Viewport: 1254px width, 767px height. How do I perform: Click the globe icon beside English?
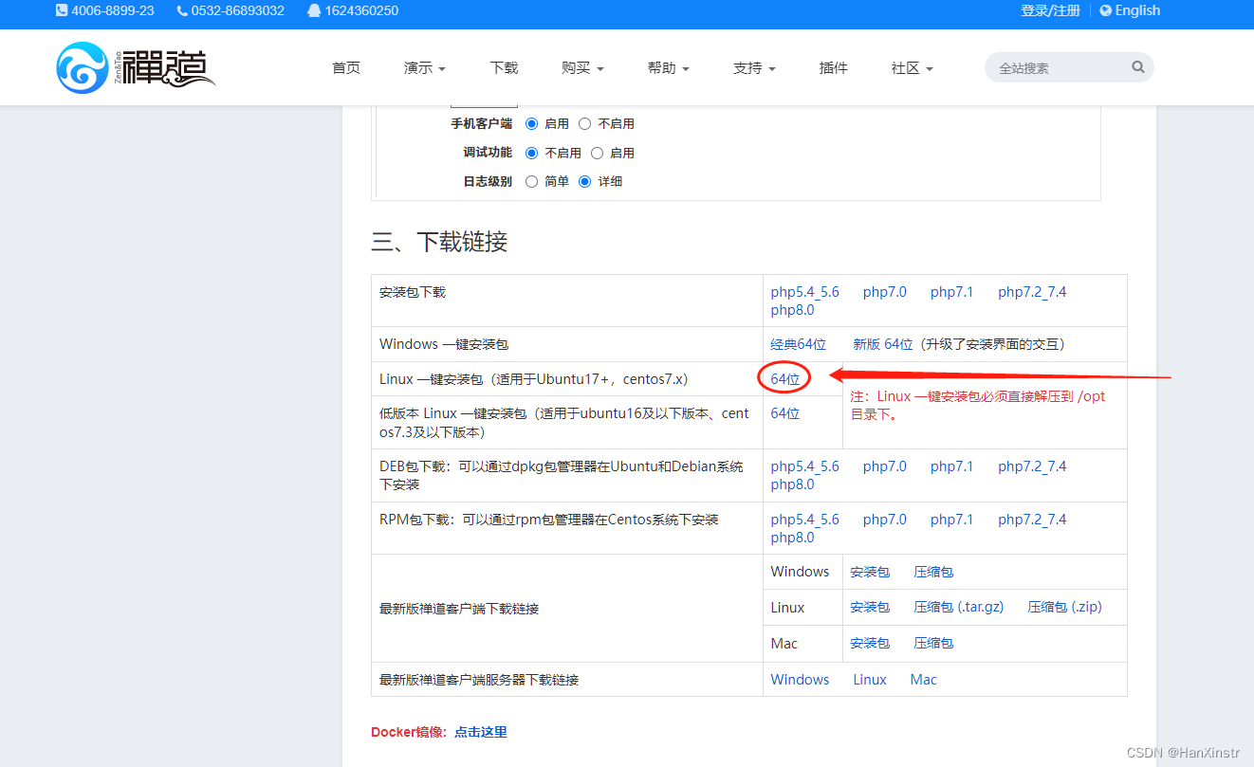(1106, 10)
